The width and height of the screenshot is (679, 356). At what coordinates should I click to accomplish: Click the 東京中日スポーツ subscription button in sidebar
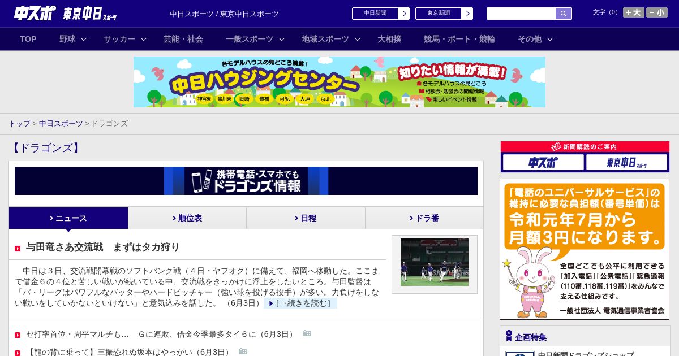626,163
